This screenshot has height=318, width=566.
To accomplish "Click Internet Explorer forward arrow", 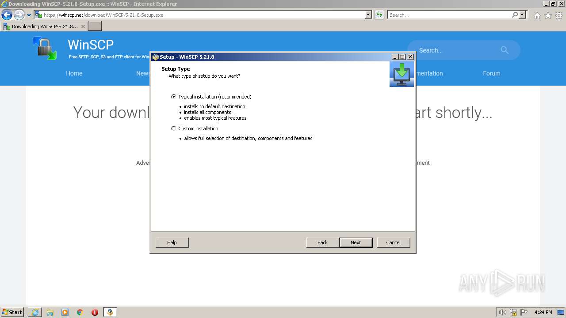I will [x=19, y=15].
